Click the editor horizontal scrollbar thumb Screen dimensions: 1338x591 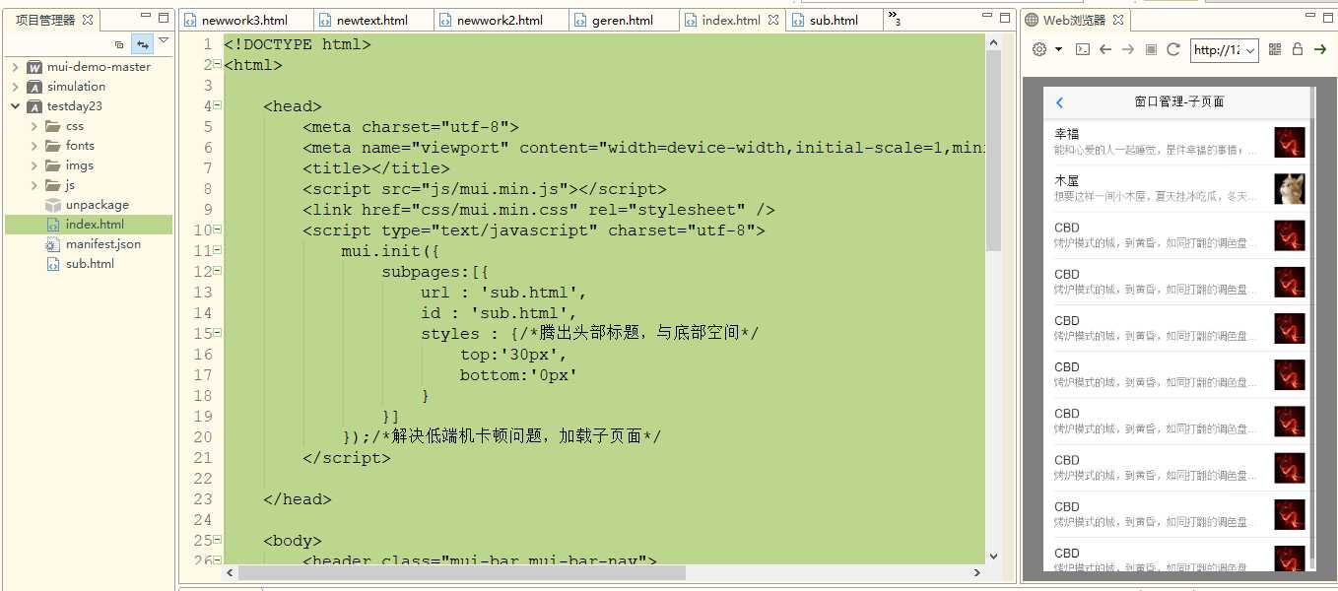pos(462,572)
